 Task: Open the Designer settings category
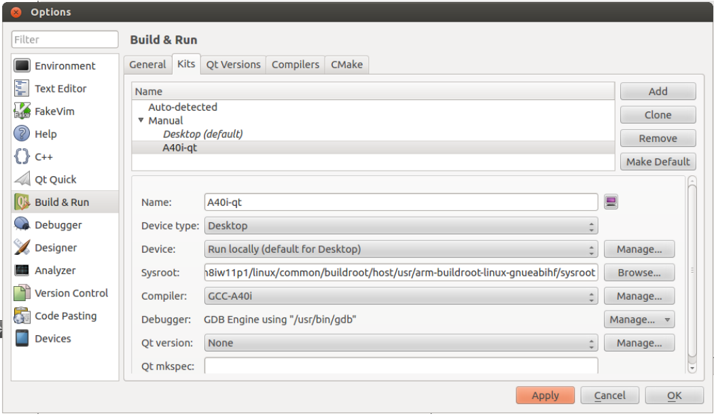click(55, 247)
